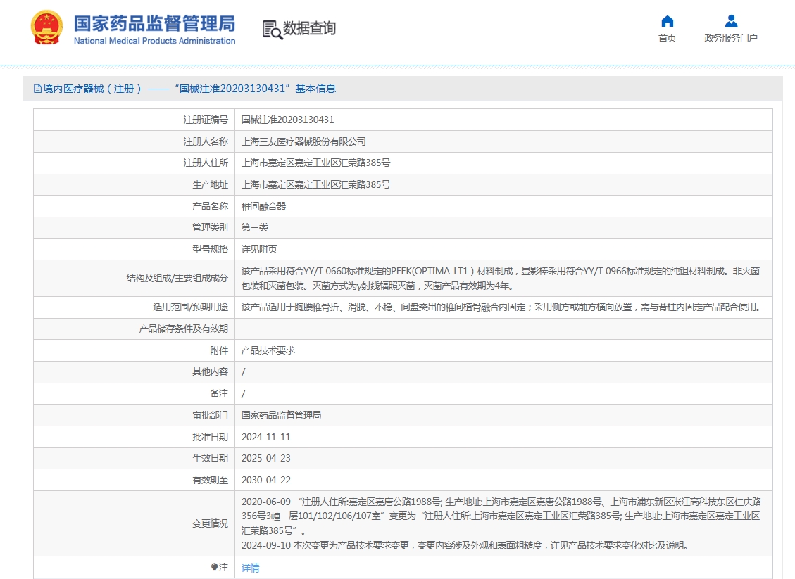Click the 数据查询 heading text
This screenshot has height=579, width=795.
[x=309, y=28]
